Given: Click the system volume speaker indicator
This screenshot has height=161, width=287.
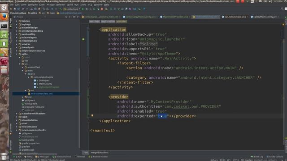Looking at the screenshot, I should pyautogui.click(x=270, y=1).
